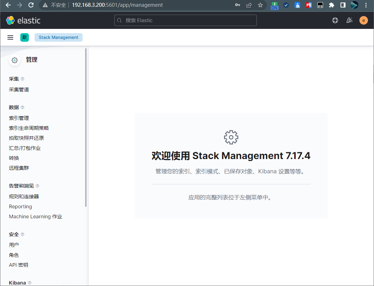Open the newsfeed party-popper icon
Image resolution: width=374 pixels, height=286 pixels.
(x=349, y=20)
